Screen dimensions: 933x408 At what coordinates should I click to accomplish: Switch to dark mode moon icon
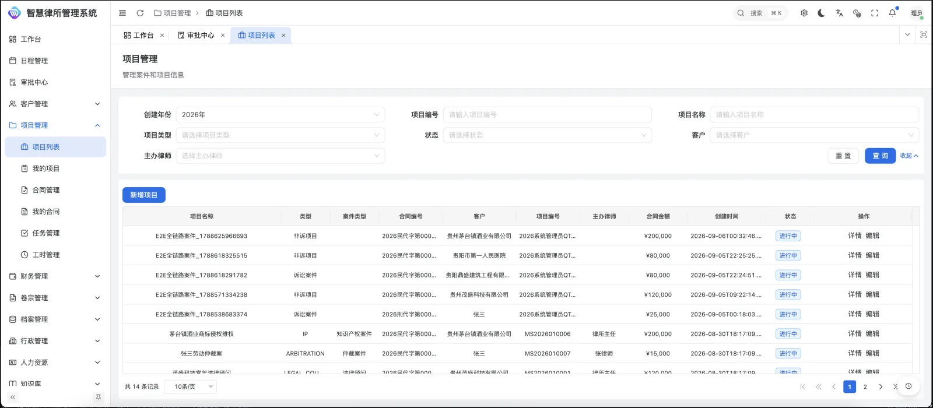coord(822,13)
